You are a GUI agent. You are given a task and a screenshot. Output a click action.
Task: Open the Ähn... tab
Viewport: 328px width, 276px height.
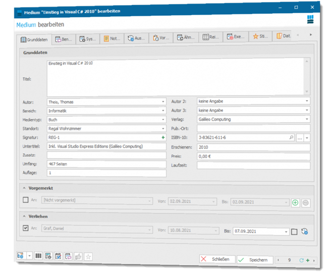(186, 37)
